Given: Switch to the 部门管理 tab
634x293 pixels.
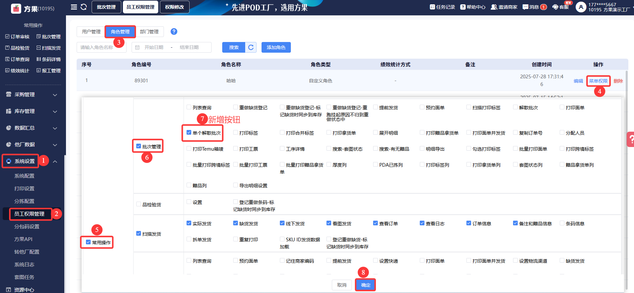Looking at the screenshot, I should (149, 32).
